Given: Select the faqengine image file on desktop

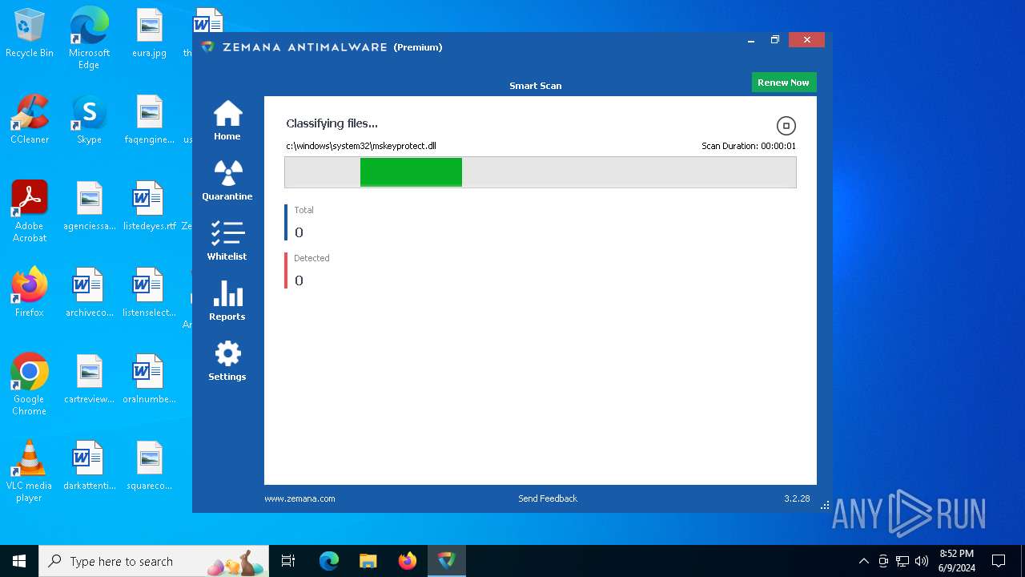Looking at the screenshot, I should click(x=150, y=120).
